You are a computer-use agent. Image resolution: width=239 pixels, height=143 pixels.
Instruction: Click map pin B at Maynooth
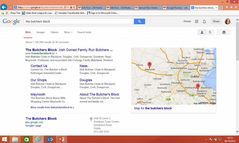coord(150,65)
